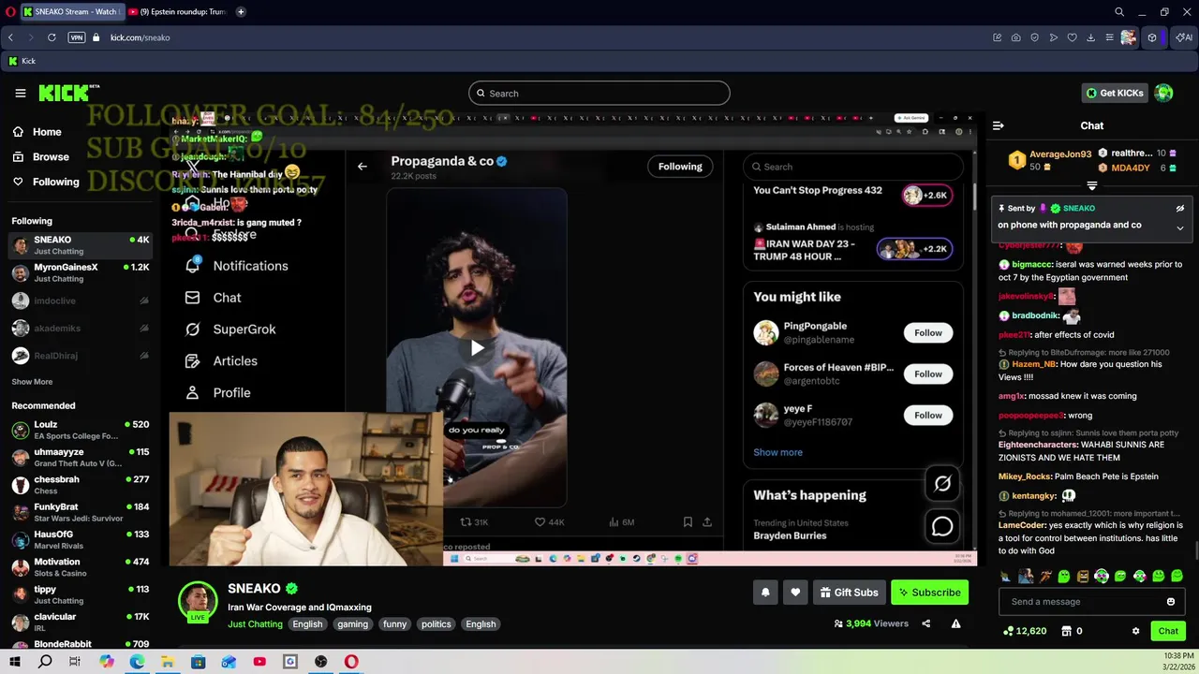Open Motivation recommended channel
This screenshot has width=1199, height=674.
pos(81,567)
